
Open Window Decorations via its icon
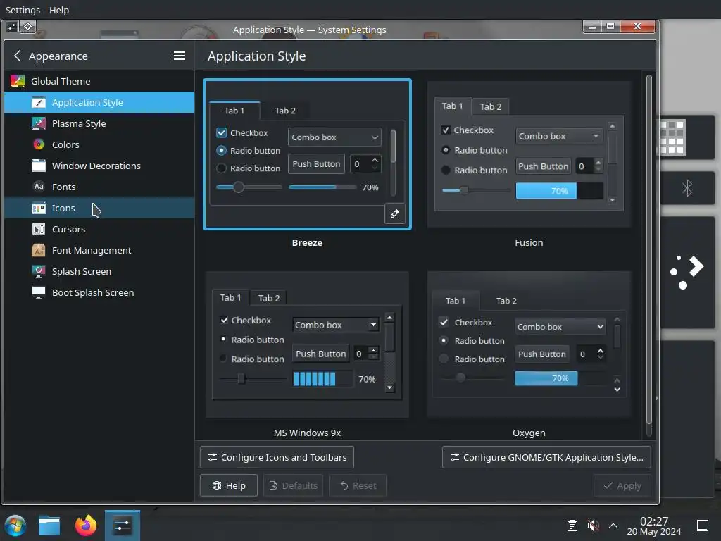(x=39, y=166)
